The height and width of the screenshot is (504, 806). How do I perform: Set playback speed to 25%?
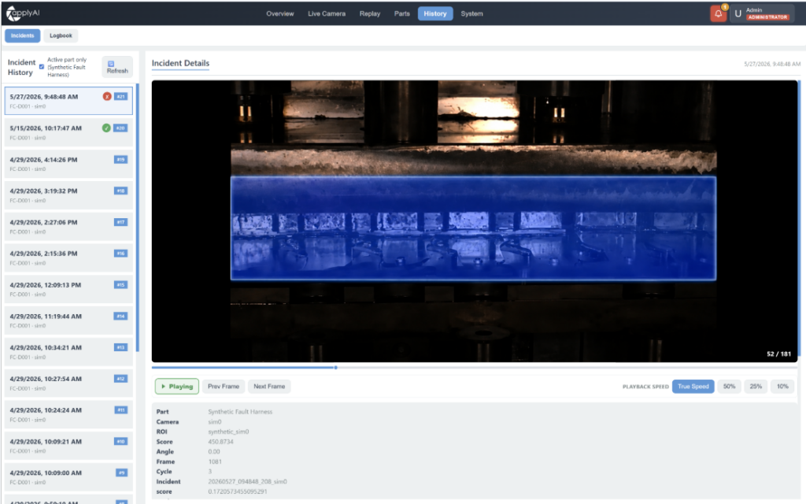click(x=756, y=386)
